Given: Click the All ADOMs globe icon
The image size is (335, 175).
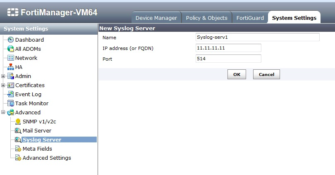Looking at the screenshot, I should [11, 49].
